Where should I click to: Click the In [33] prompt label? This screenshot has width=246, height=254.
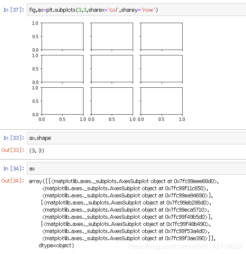(x=13, y=138)
